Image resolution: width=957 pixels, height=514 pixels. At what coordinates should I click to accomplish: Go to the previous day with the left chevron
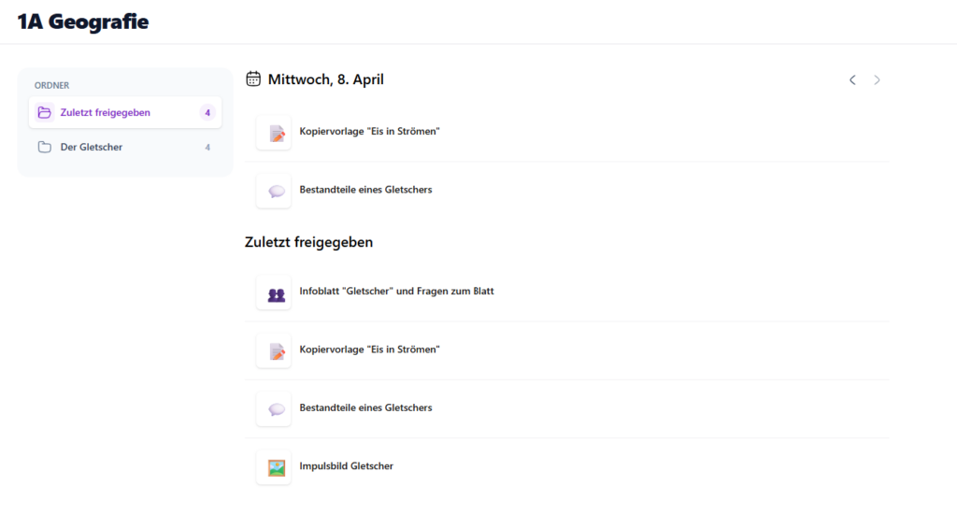point(852,80)
